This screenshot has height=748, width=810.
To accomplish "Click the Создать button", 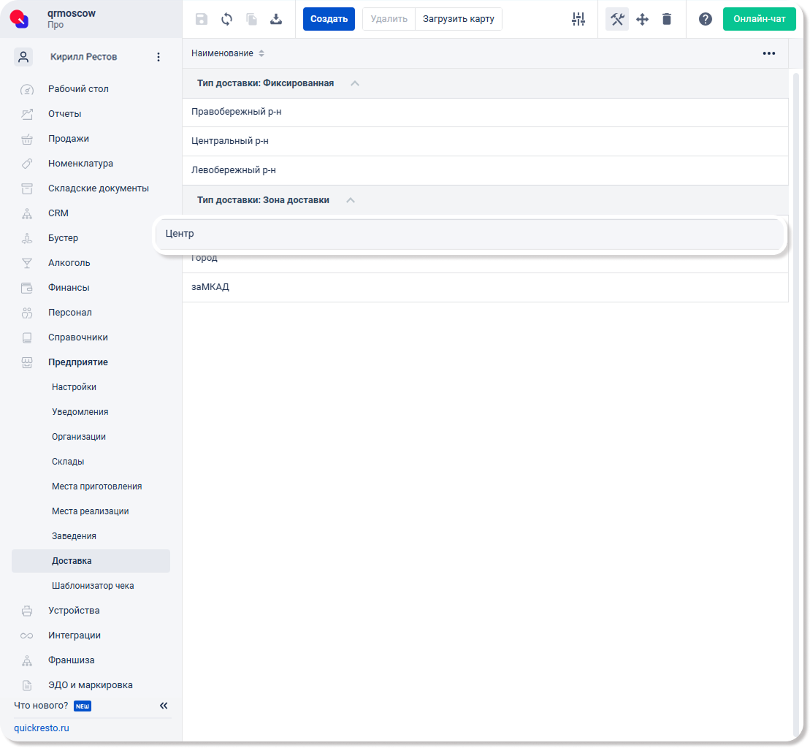I will [x=329, y=19].
